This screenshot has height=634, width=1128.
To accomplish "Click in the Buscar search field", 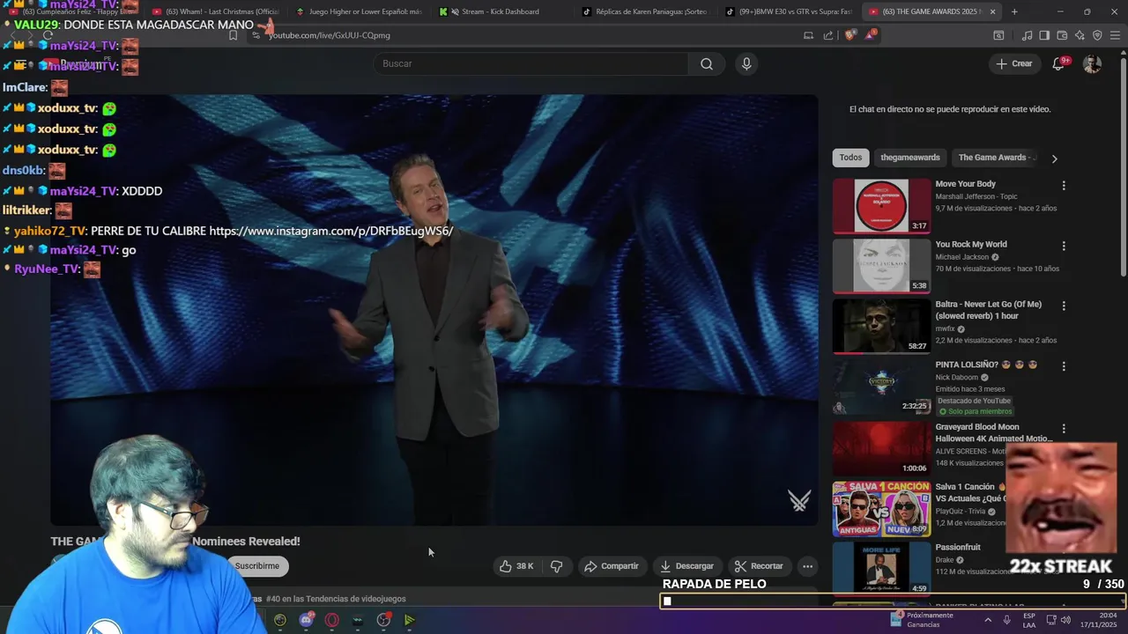I will 531,63.
